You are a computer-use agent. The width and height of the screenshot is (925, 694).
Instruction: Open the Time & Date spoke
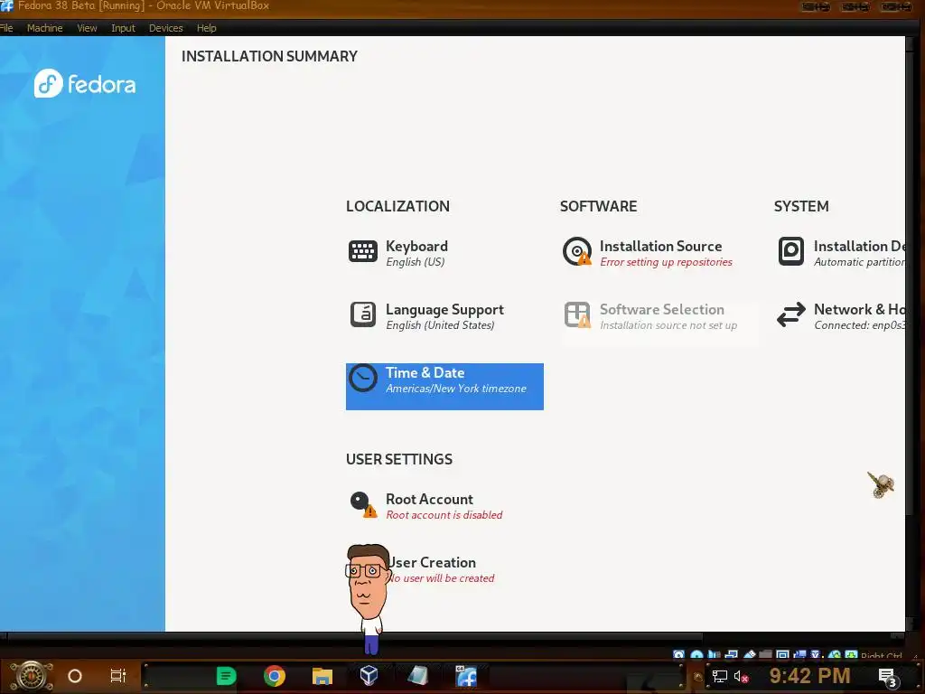[444, 387]
